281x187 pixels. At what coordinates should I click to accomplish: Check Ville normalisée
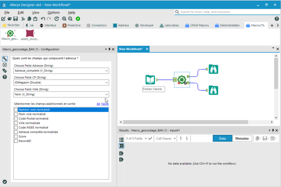coord(16,123)
